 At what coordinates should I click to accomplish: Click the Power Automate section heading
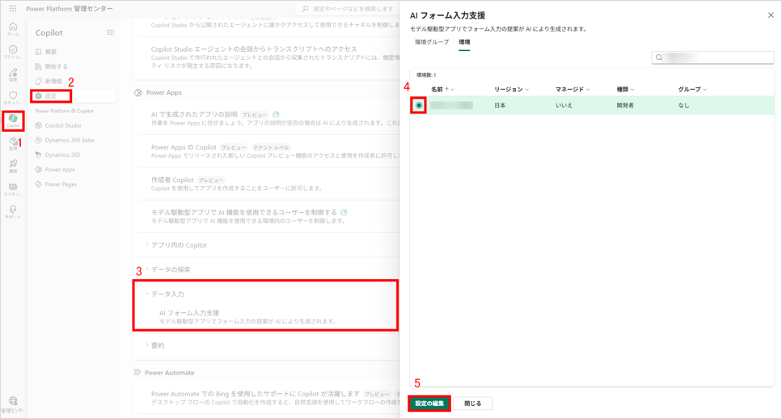click(170, 373)
